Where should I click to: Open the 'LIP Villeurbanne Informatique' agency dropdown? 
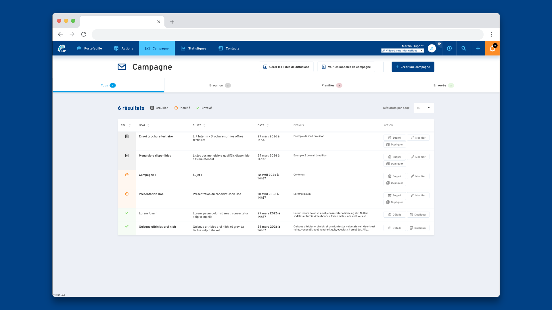point(402,51)
